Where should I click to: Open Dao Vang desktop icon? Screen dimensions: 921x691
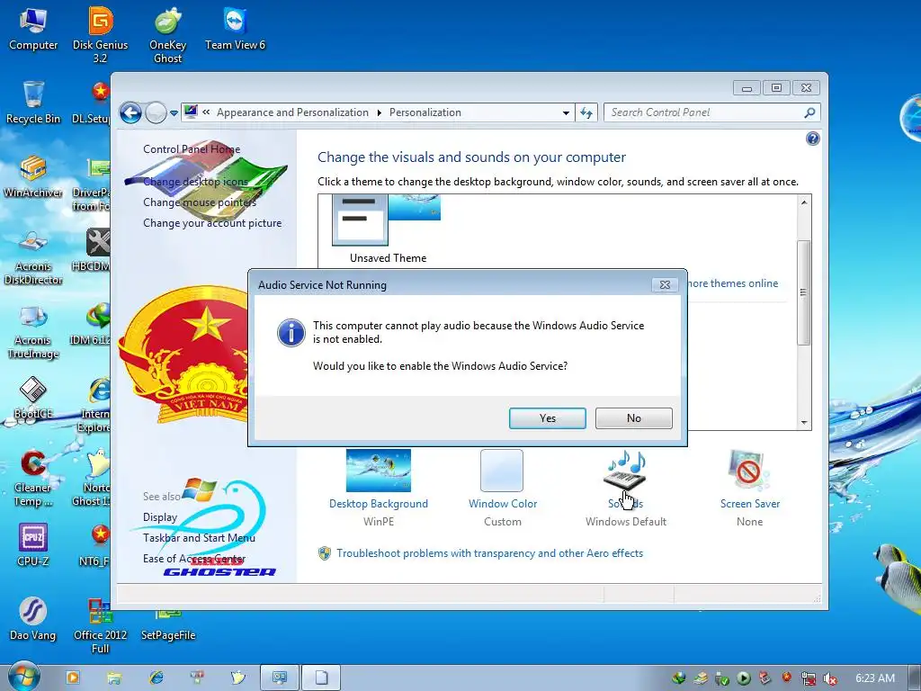click(x=33, y=619)
